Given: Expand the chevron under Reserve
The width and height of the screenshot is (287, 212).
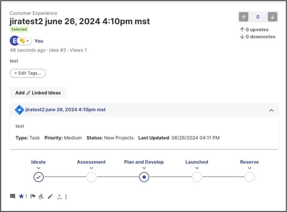Looking at the screenshot, I should 249,168.
